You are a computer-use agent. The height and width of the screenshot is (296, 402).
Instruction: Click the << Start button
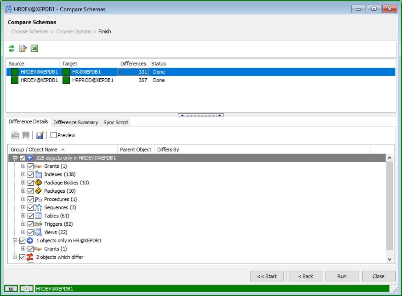267,276
